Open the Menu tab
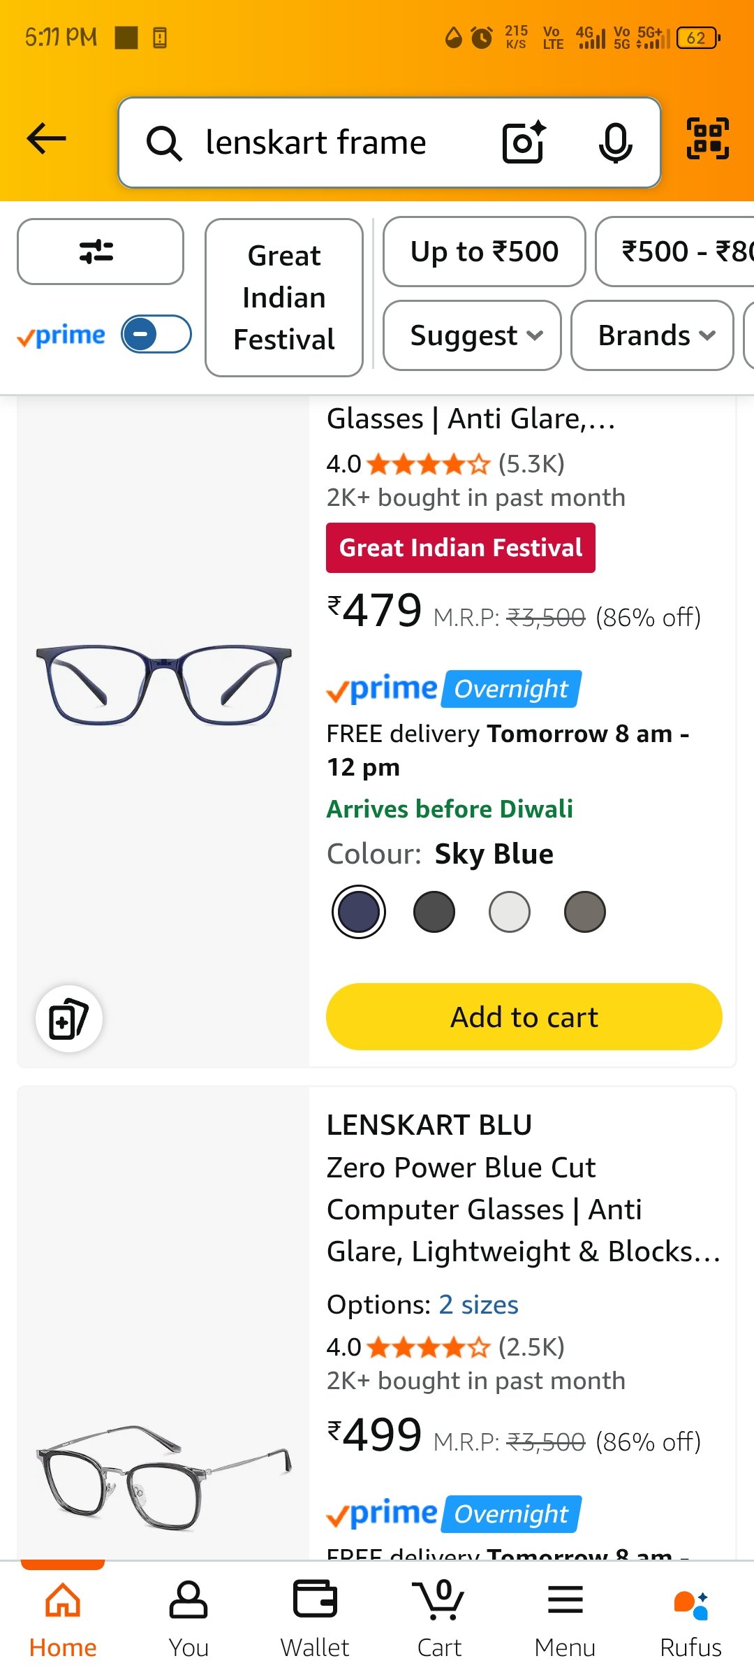The height and width of the screenshot is (1677, 754). (x=565, y=1618)
